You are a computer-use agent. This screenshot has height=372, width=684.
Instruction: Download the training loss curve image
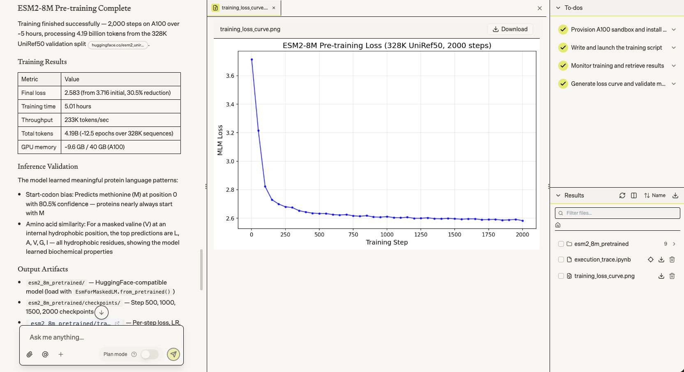510,29
